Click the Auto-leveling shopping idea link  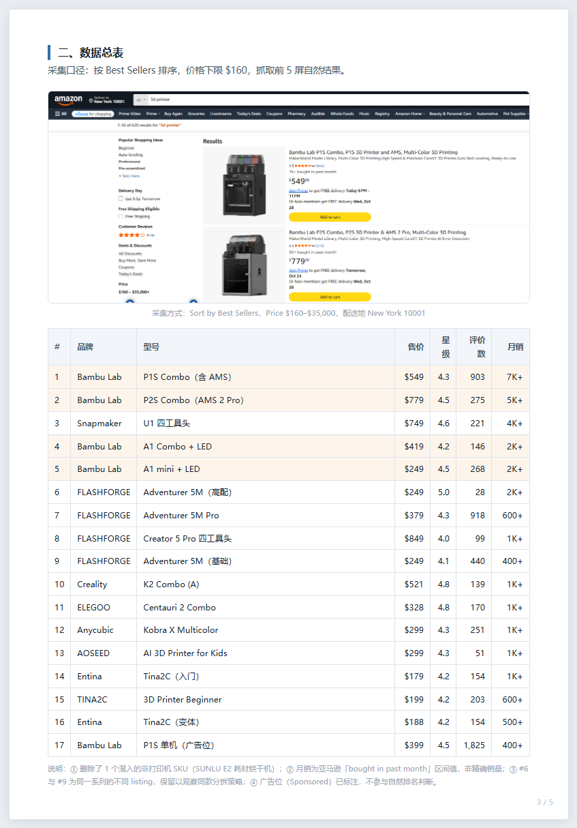(129, 155)
